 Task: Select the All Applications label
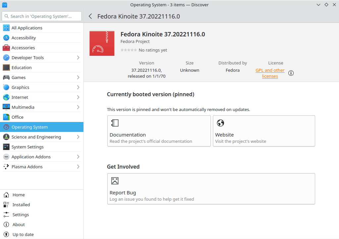27,28
